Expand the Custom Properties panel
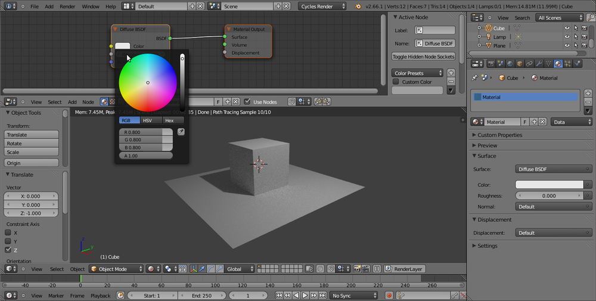Viewport: 596px width, 301px height. coord(499,135)
